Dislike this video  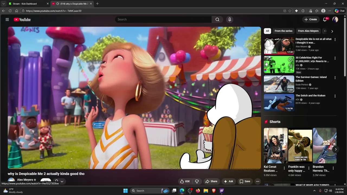point(197,181)
